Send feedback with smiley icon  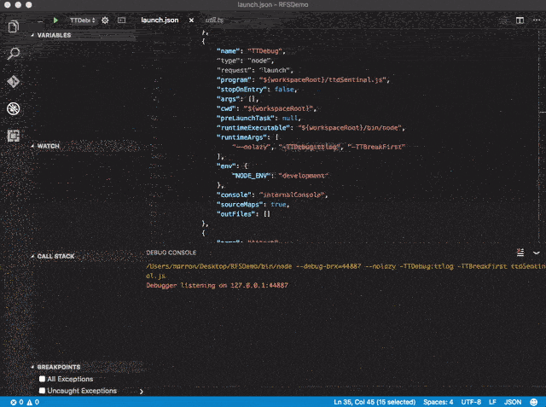tap(533, 402)
